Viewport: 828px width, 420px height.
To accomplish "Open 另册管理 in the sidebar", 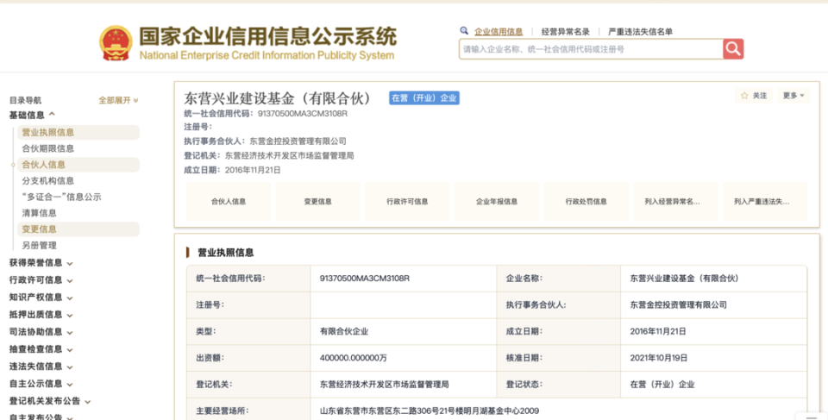I will (x=39, y=245).
